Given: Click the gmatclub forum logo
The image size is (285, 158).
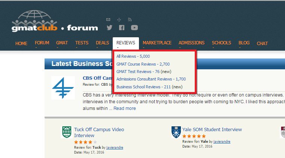Looking at the screenshot, I should [55, 21].
